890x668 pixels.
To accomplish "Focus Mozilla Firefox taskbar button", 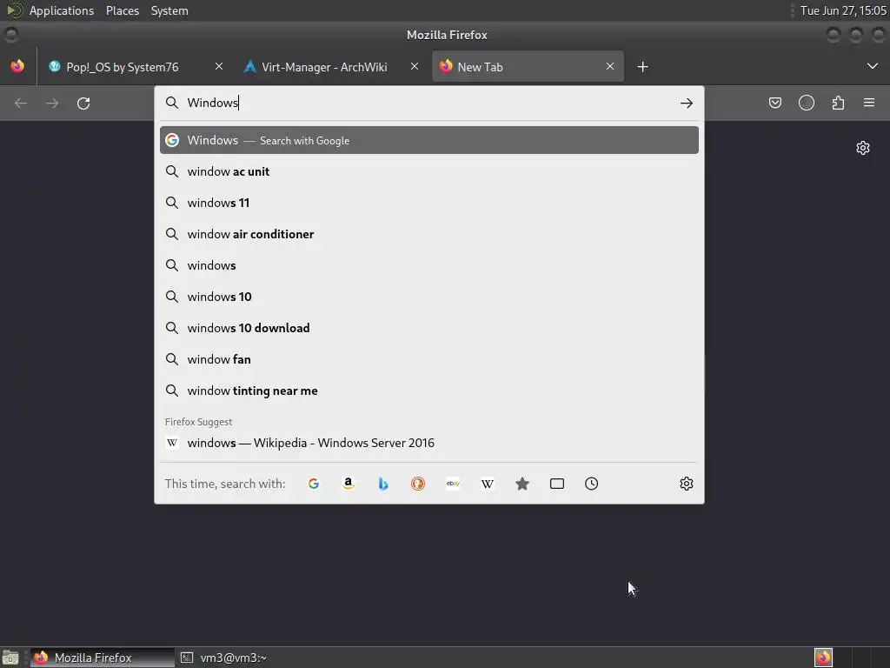I will [x=103, y=658].
